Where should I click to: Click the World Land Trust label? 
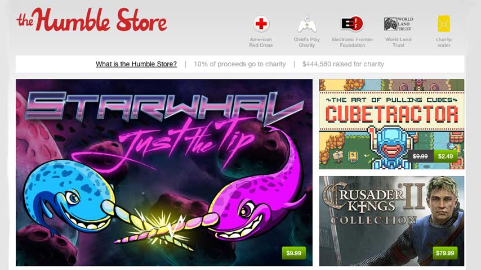click(x=398, y=42)
